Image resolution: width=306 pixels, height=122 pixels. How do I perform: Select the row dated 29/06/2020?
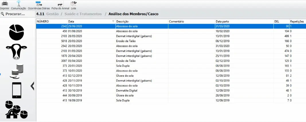(x=171, y=26)
